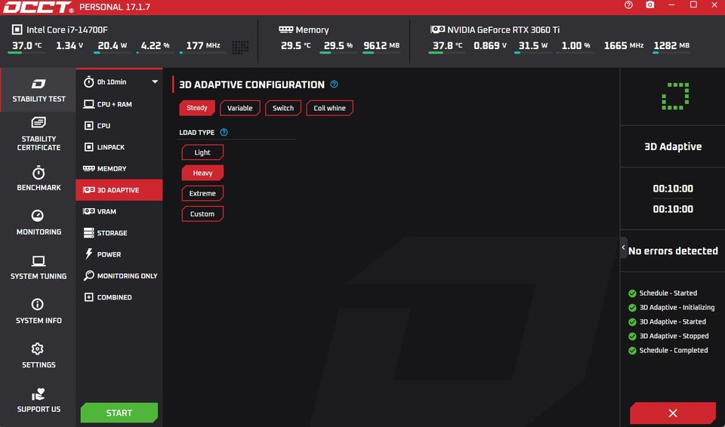Click the CPU voltage 1.34 V reading
Viewport: 725px width, 427px height.
click(x=69, y=46)
